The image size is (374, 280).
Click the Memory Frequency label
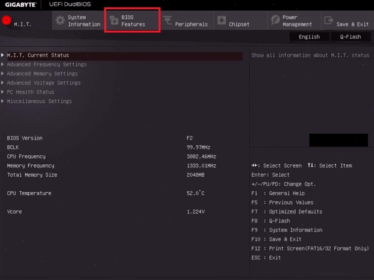(x=31, y=166)
